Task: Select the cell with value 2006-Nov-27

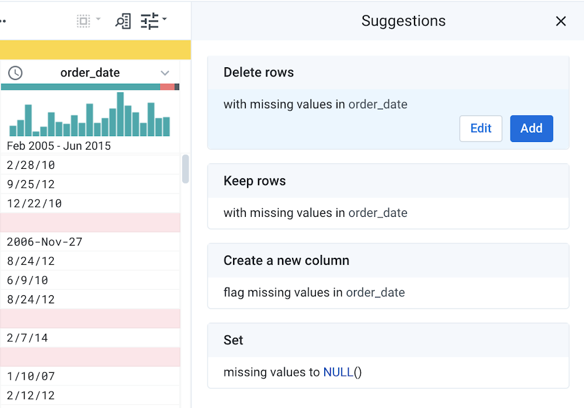Action: (90, 241)
